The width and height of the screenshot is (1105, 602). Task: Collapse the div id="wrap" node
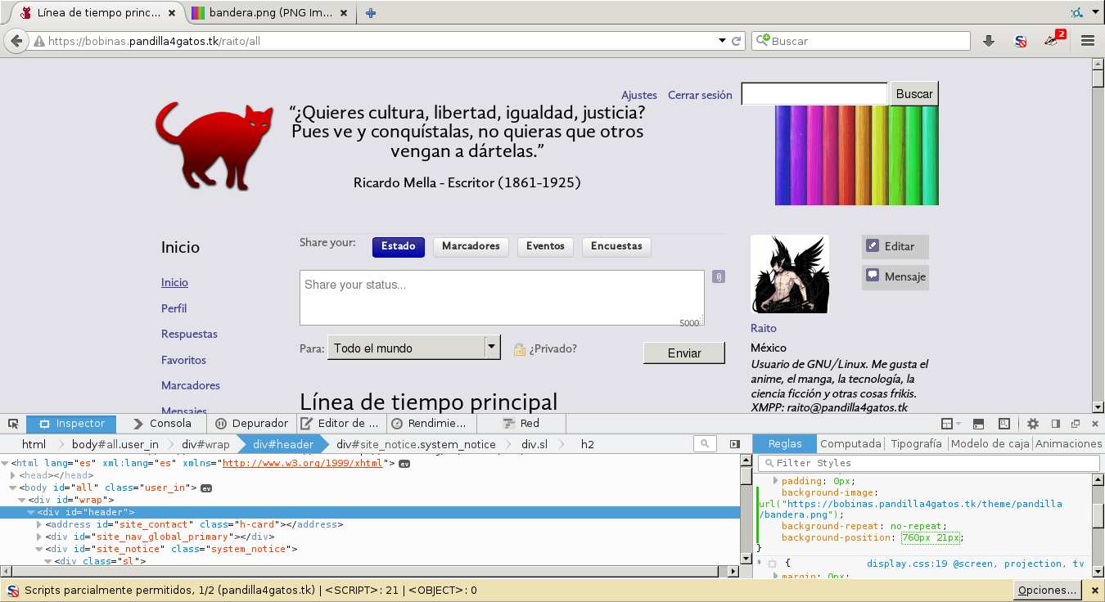click(22, 500)
